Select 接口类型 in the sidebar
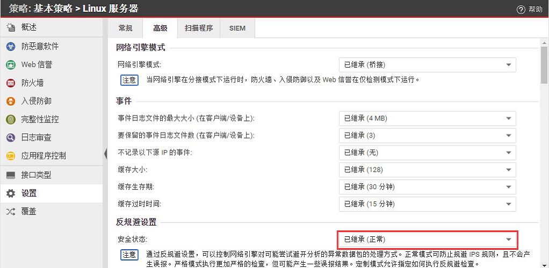The height and width of the screenshot is (268, 549). (x=36, y=175)
